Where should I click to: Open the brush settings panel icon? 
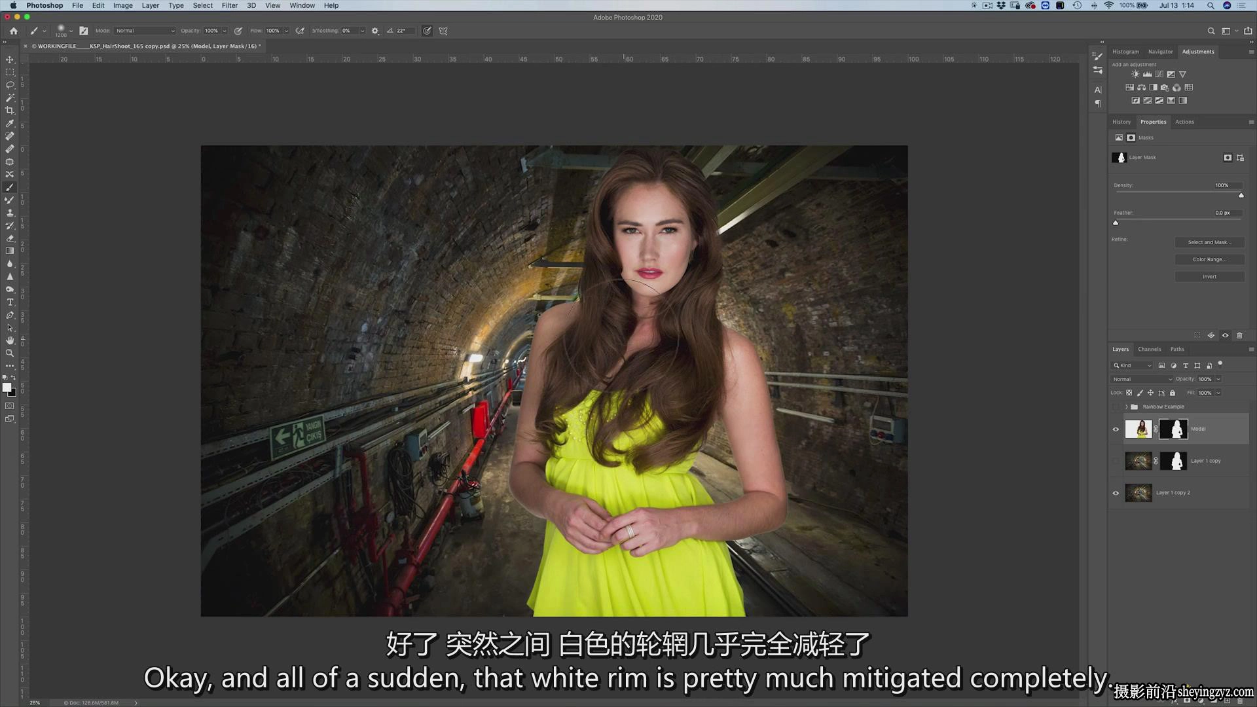point(84,31)
